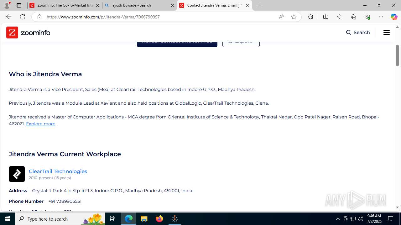Close the Contact Jitendra Verma tab

tap(247, 5)
